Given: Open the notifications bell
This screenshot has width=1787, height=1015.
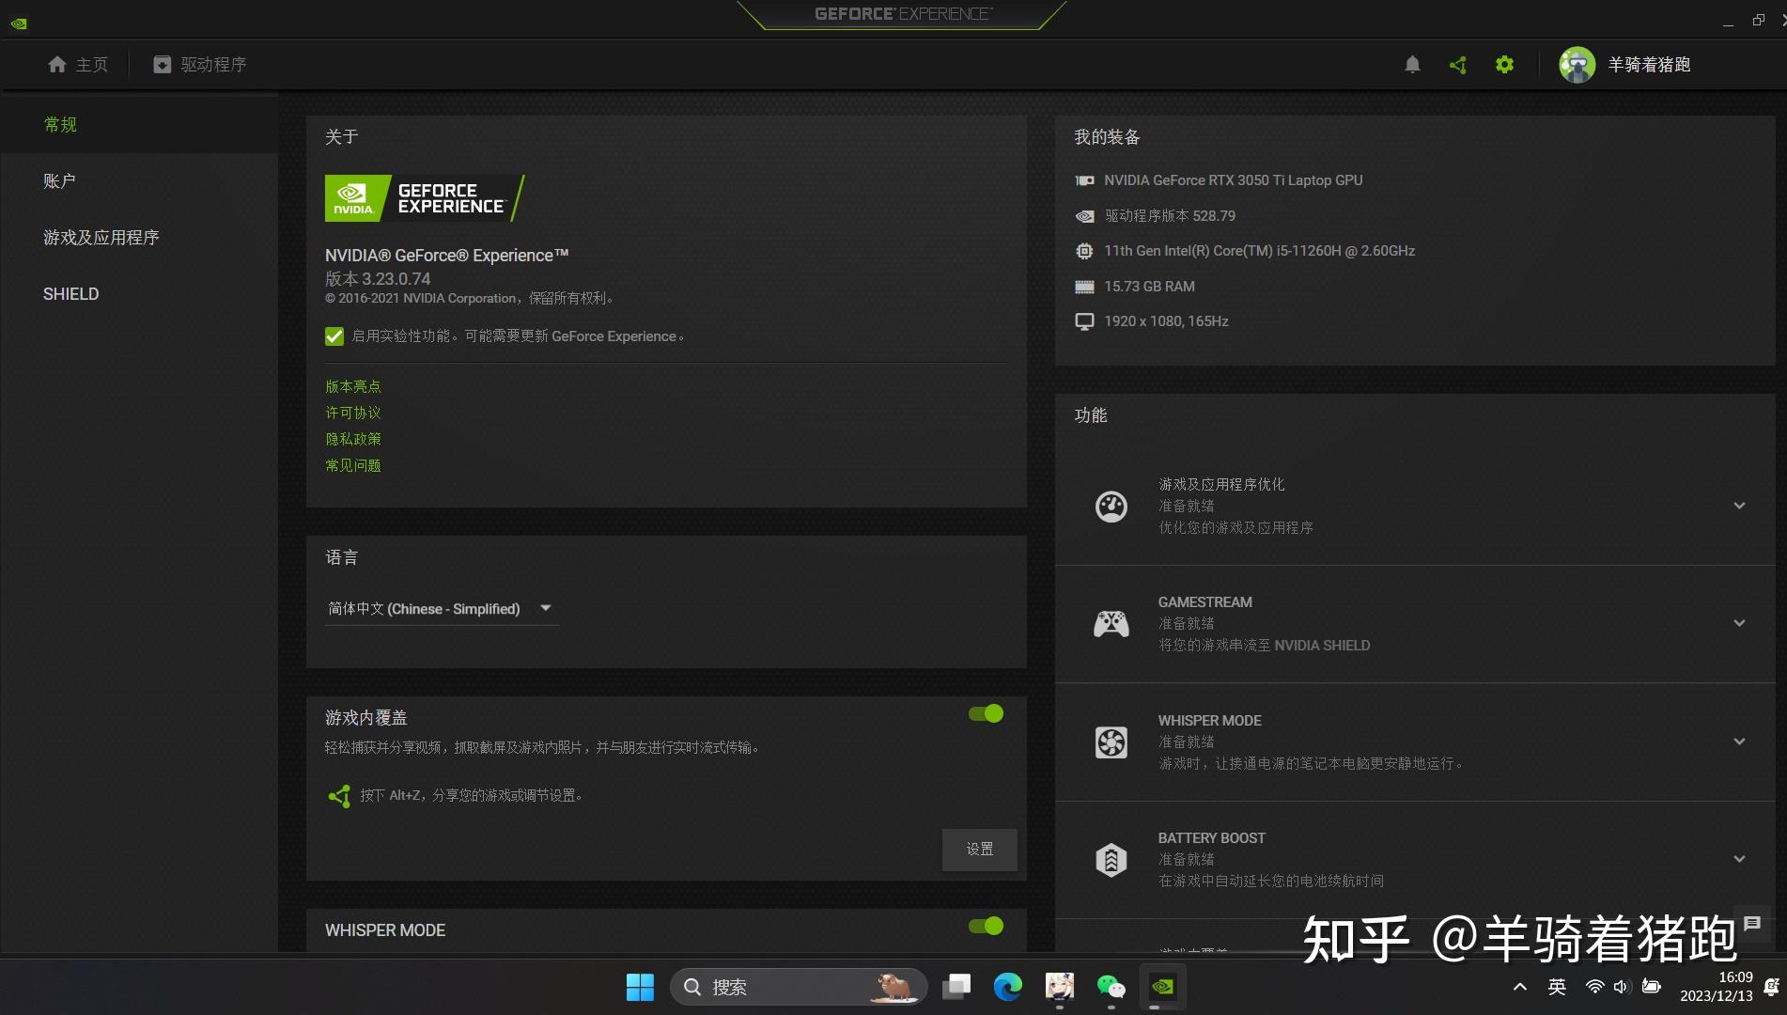Looking at the screenshot, I should pos(1412,64).
